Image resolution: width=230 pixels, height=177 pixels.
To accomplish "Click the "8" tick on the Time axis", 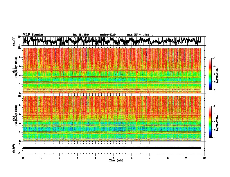I will (168, 158).
